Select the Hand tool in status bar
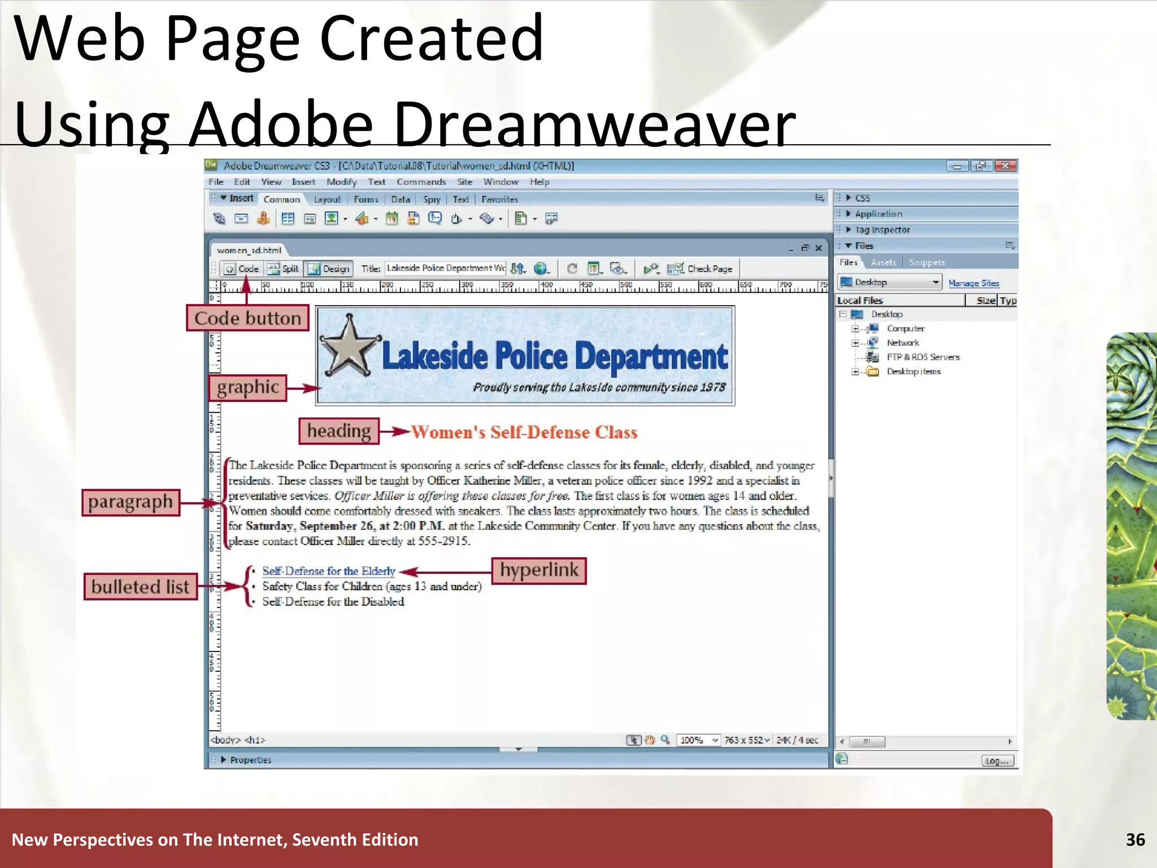 coord(650,740)
